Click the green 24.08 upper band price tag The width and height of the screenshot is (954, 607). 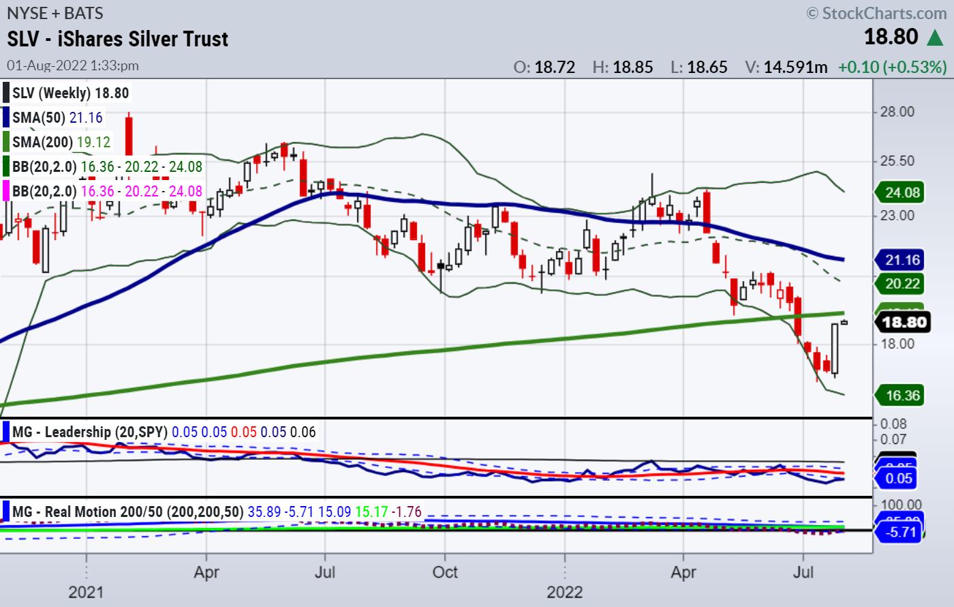click(899, 192)
